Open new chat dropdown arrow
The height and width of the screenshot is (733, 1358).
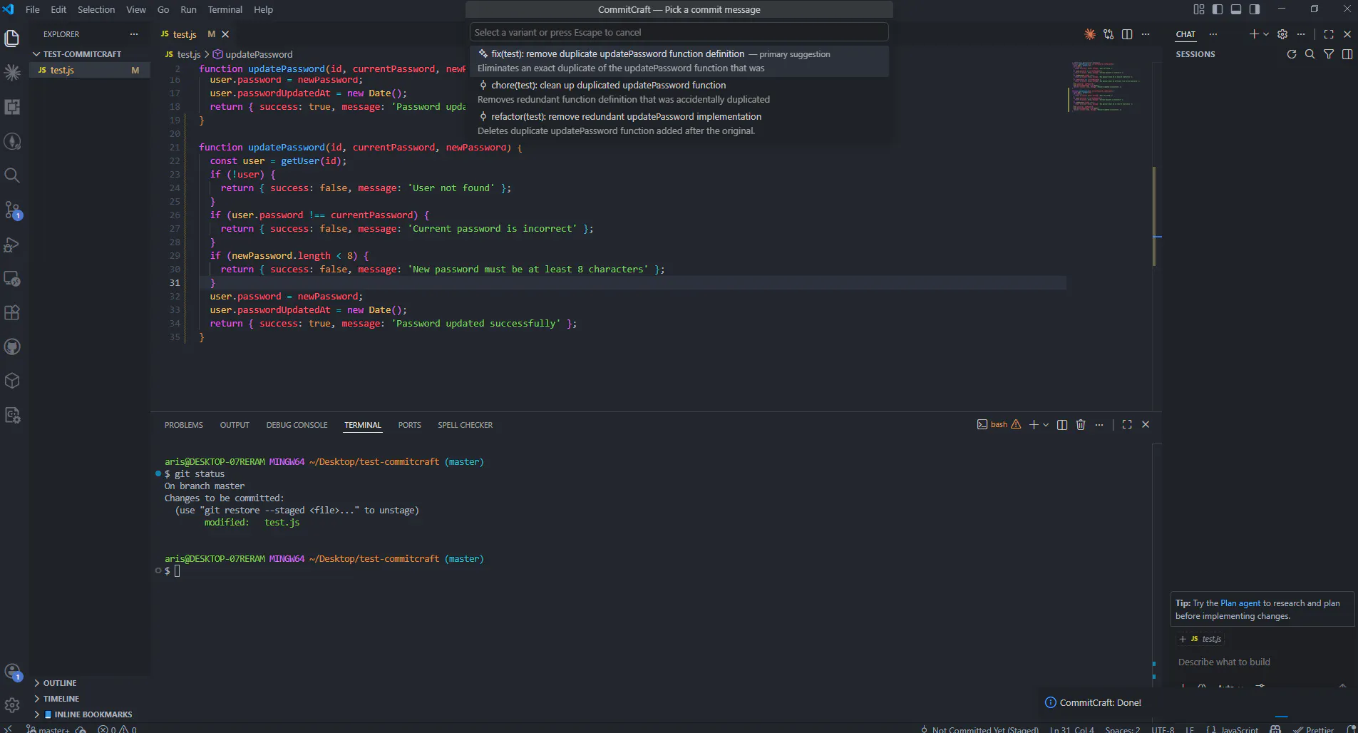click(x=1266, y=34)
